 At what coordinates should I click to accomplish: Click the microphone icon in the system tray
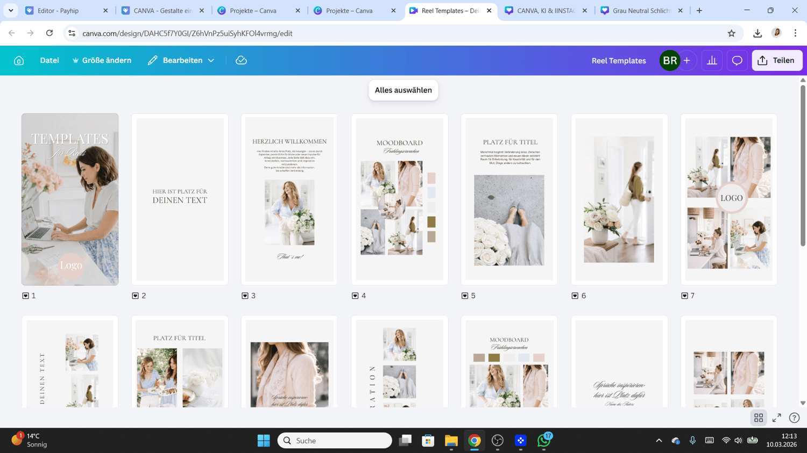pyautogui.click(x=692, y=441)
